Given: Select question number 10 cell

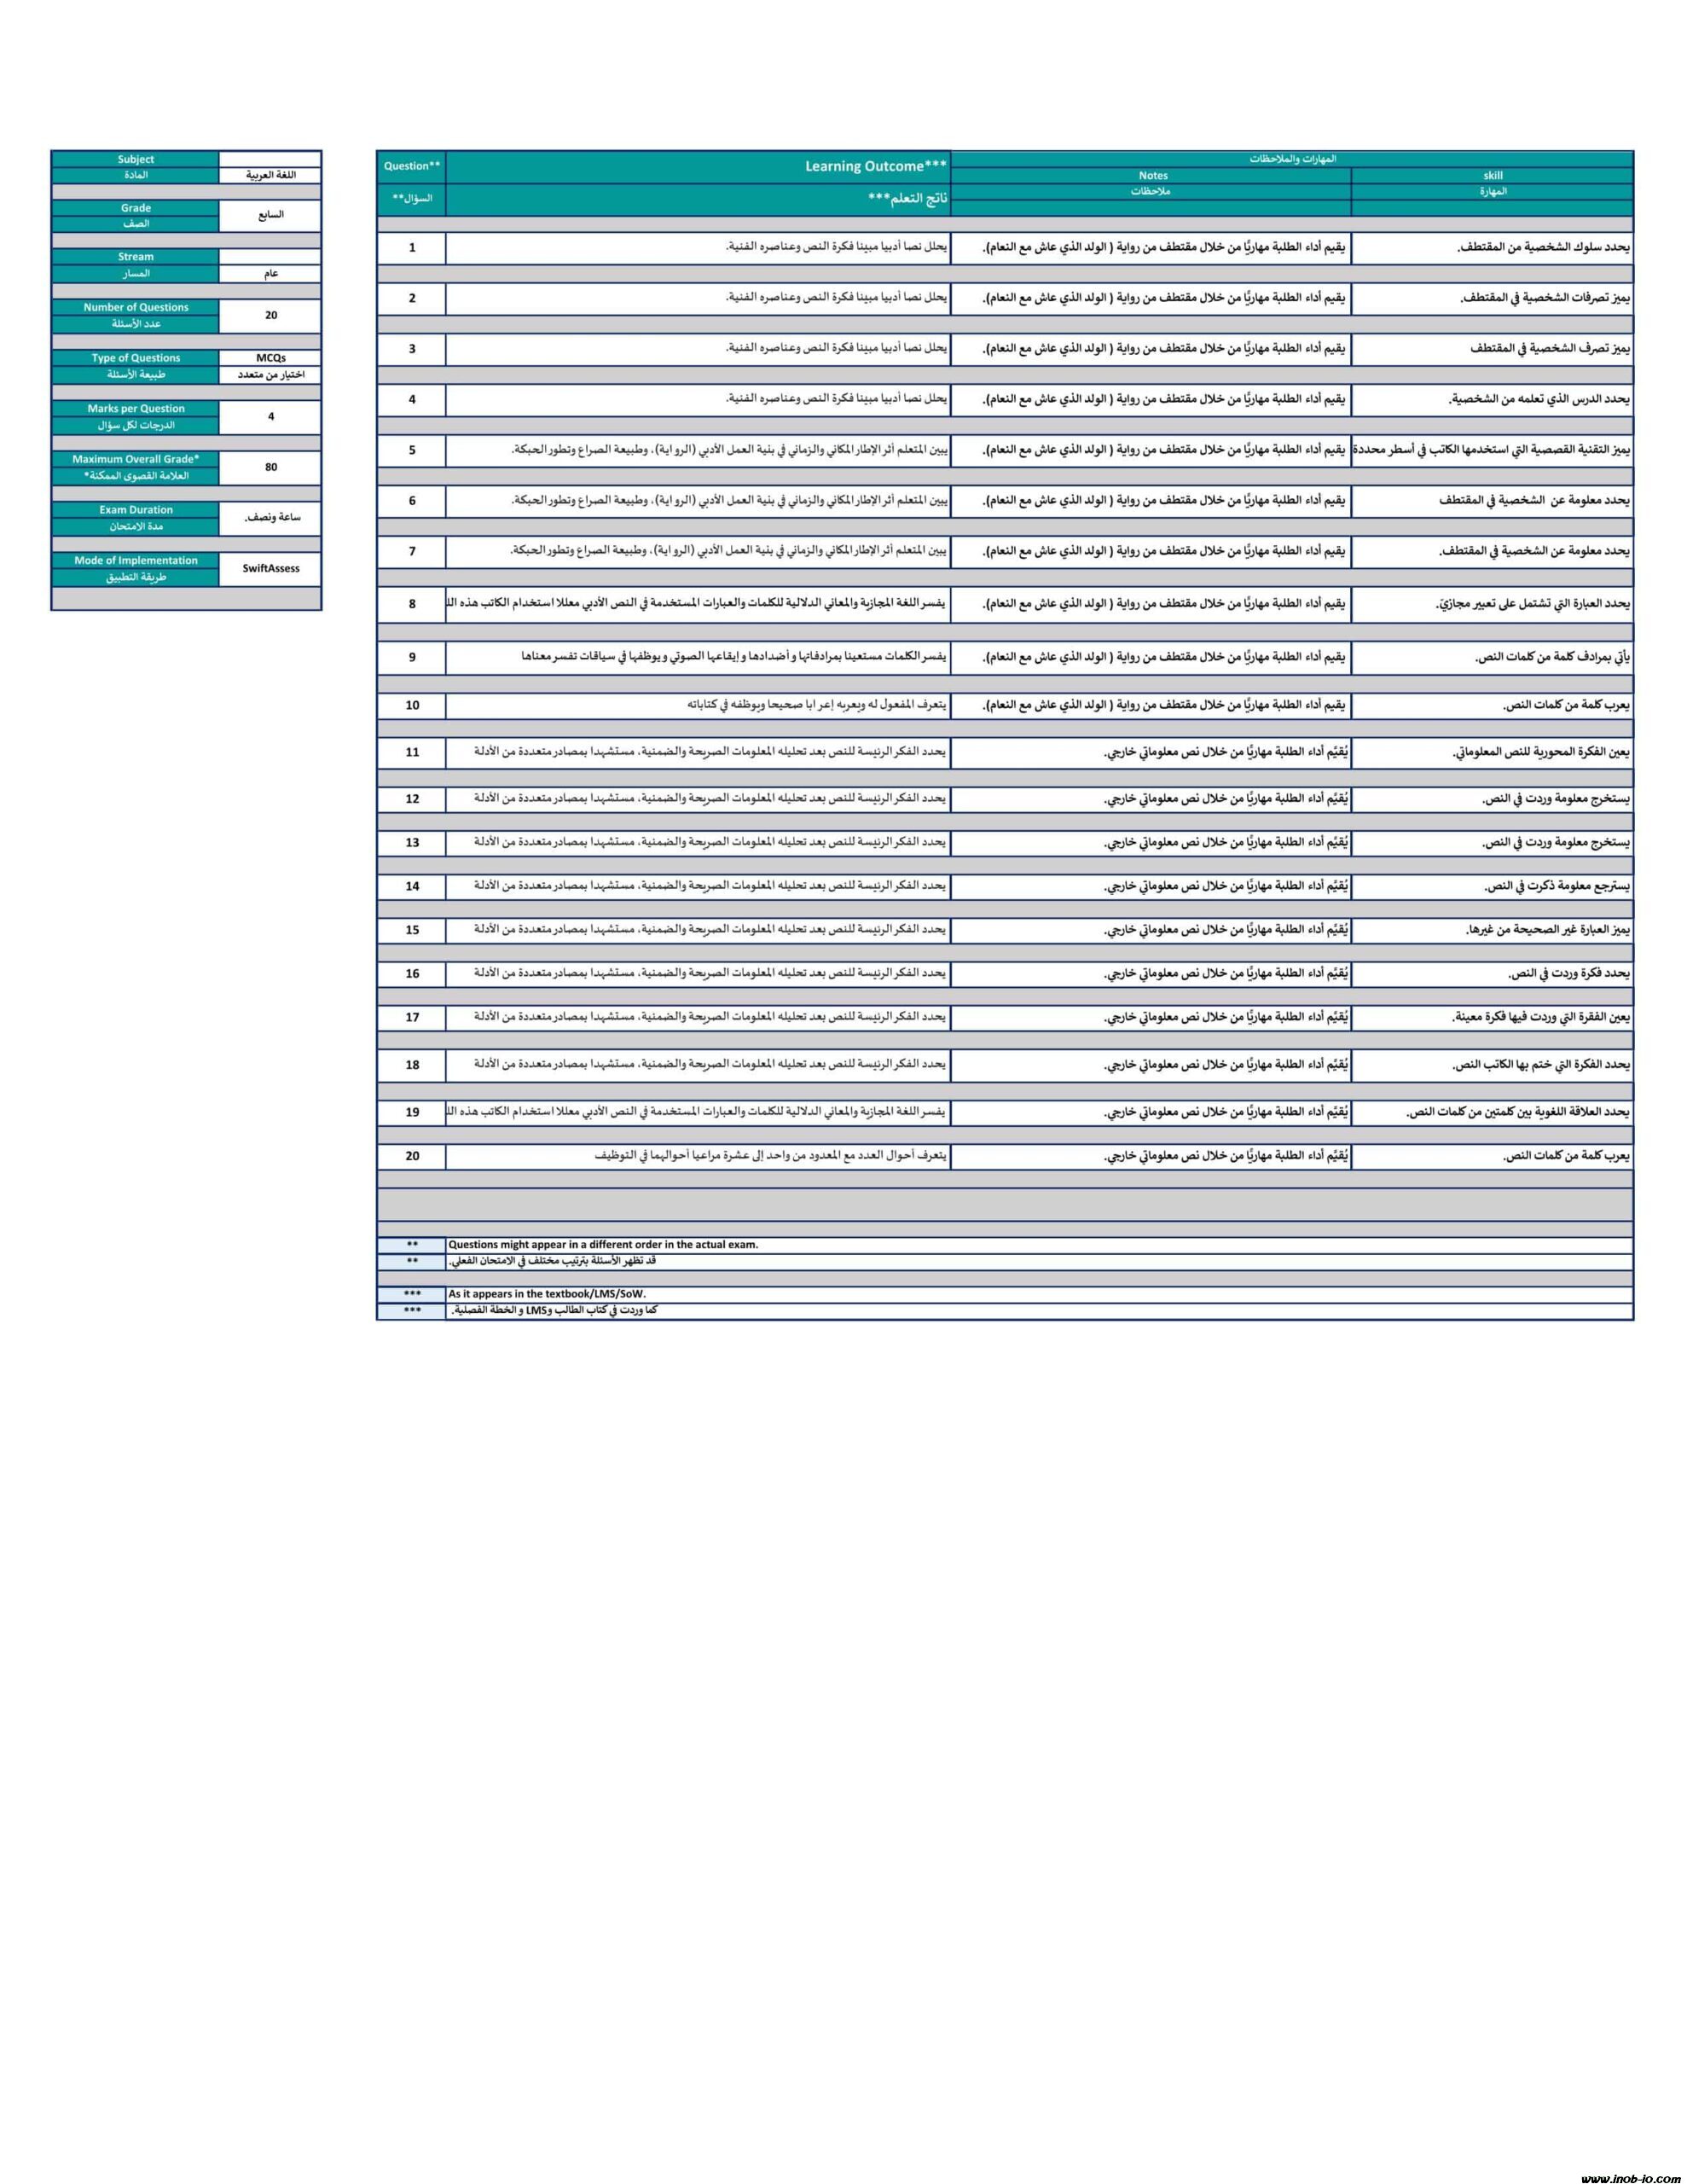Looking at the screenshot, I should (412, 705).
